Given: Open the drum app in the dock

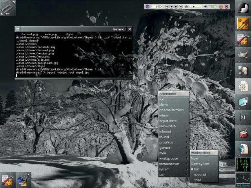Looking at the screenshot, I should point(243,133).
